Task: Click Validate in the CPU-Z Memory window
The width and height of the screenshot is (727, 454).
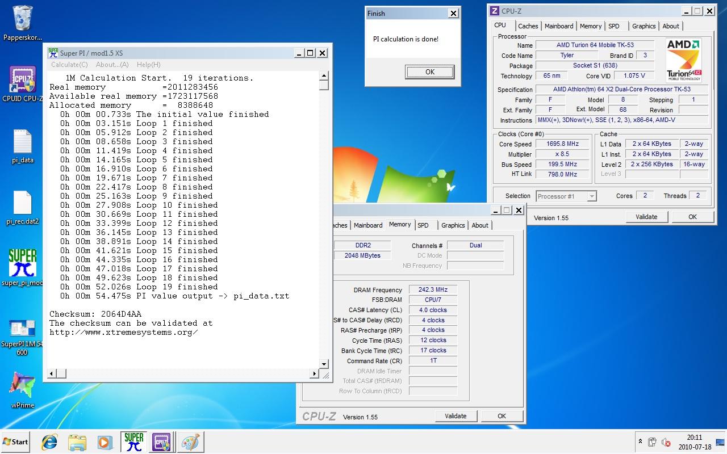Action: point(456,416)
